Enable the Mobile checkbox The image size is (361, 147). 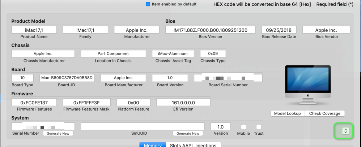(243, 127)
